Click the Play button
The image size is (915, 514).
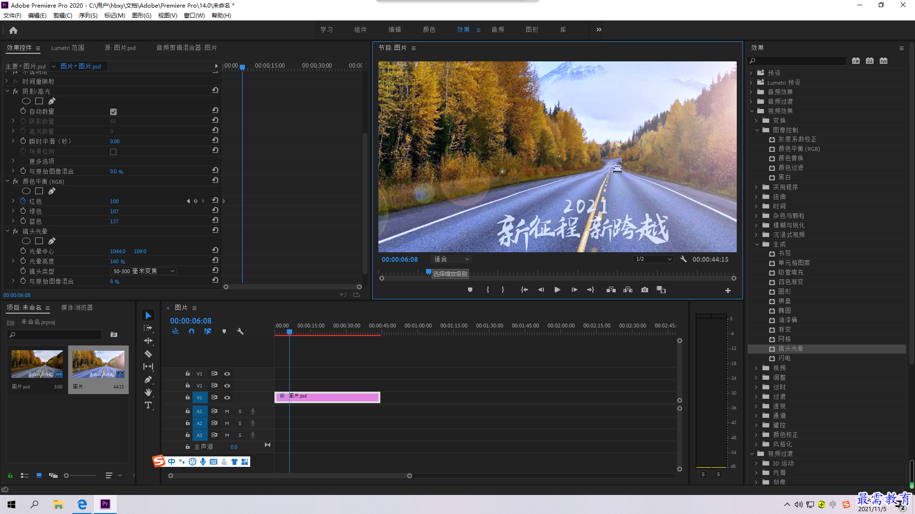coord(557,290)
